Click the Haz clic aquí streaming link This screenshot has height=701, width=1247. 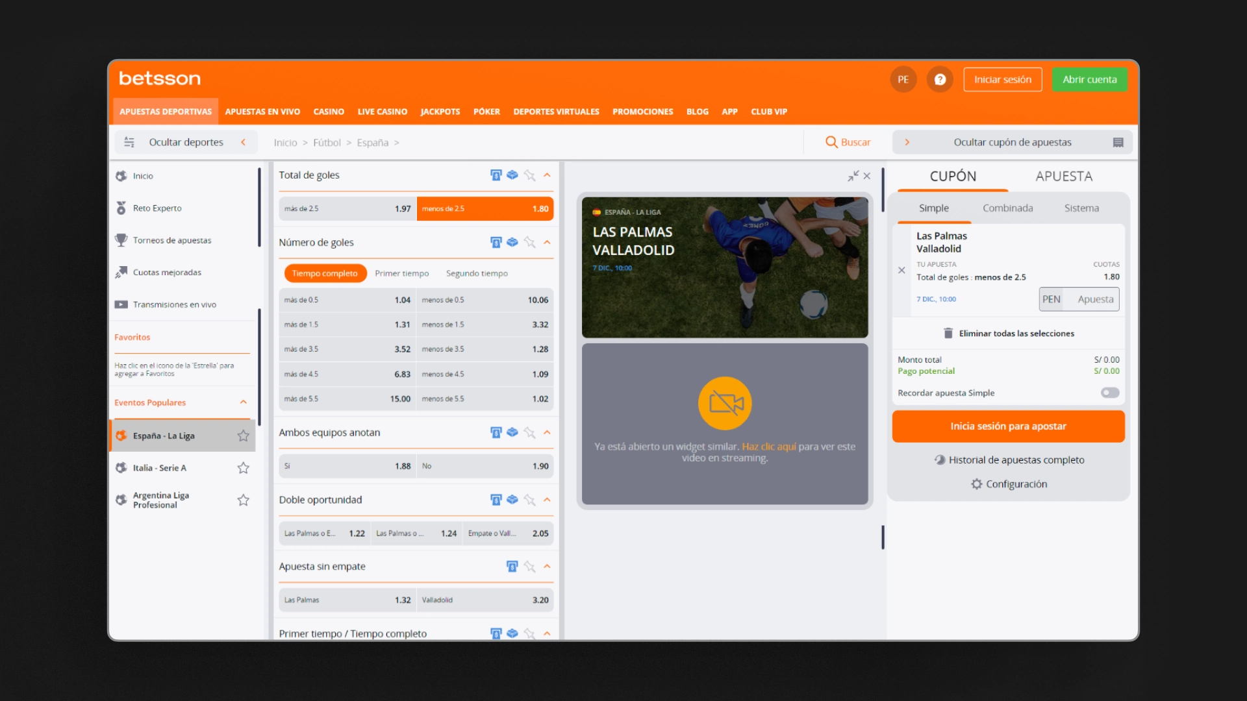(x=768, y=447)
